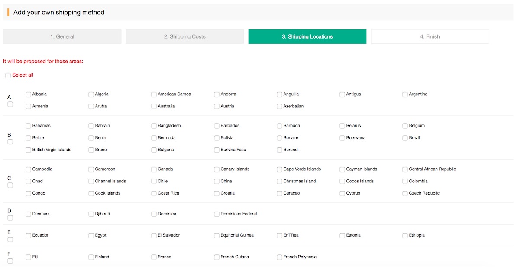This screenshot has height=267, width=514.
Task: Select the Czech Republic checkbox
Action: point(405,194)
